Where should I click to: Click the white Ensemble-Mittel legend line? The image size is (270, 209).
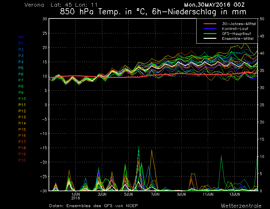[210, 38]
